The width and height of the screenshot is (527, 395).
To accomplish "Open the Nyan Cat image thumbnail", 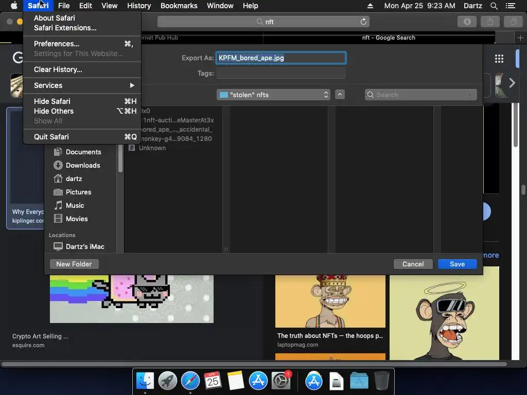I will 132,299.
